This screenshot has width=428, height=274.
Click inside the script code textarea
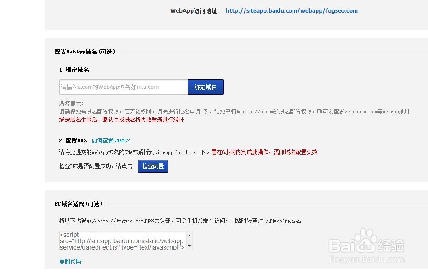[123, 241]
